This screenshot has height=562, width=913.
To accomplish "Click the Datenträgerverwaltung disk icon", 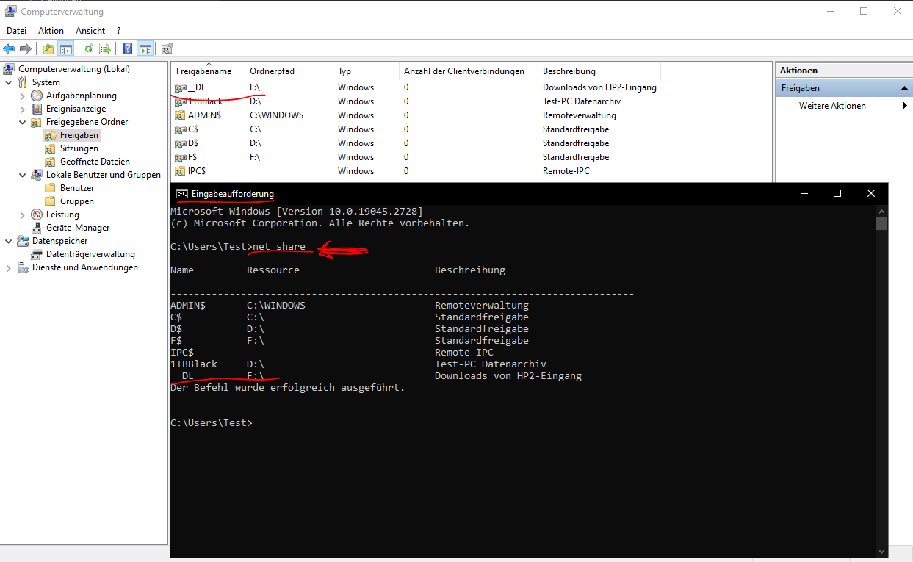I will coord(37,254).
